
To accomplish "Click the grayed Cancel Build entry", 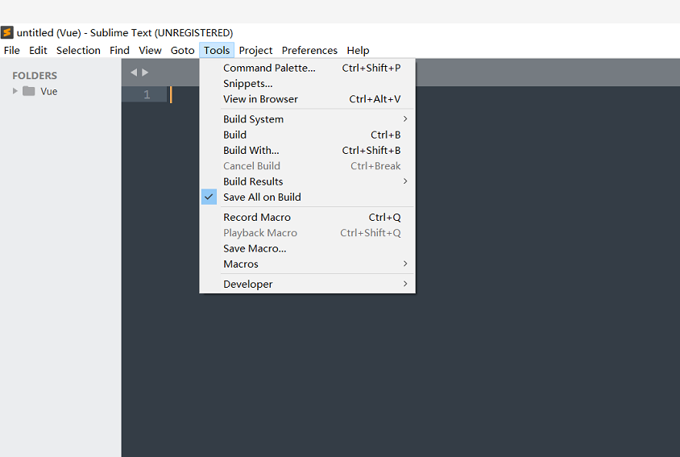I will (308, 166).
